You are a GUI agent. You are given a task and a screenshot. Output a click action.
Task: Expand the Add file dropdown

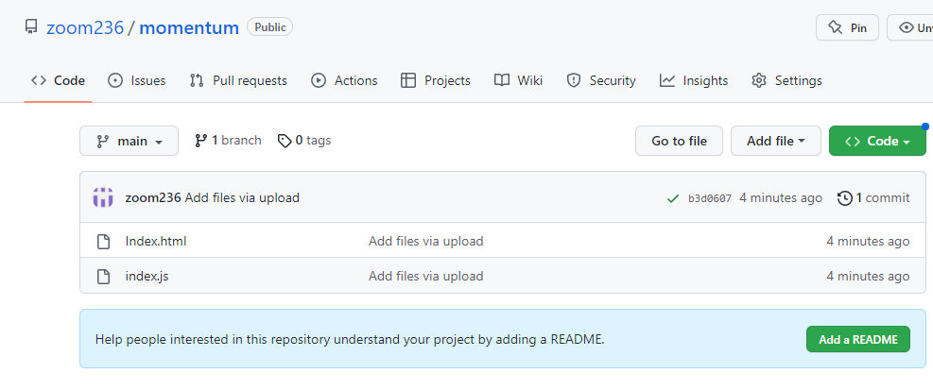point(776,141)
